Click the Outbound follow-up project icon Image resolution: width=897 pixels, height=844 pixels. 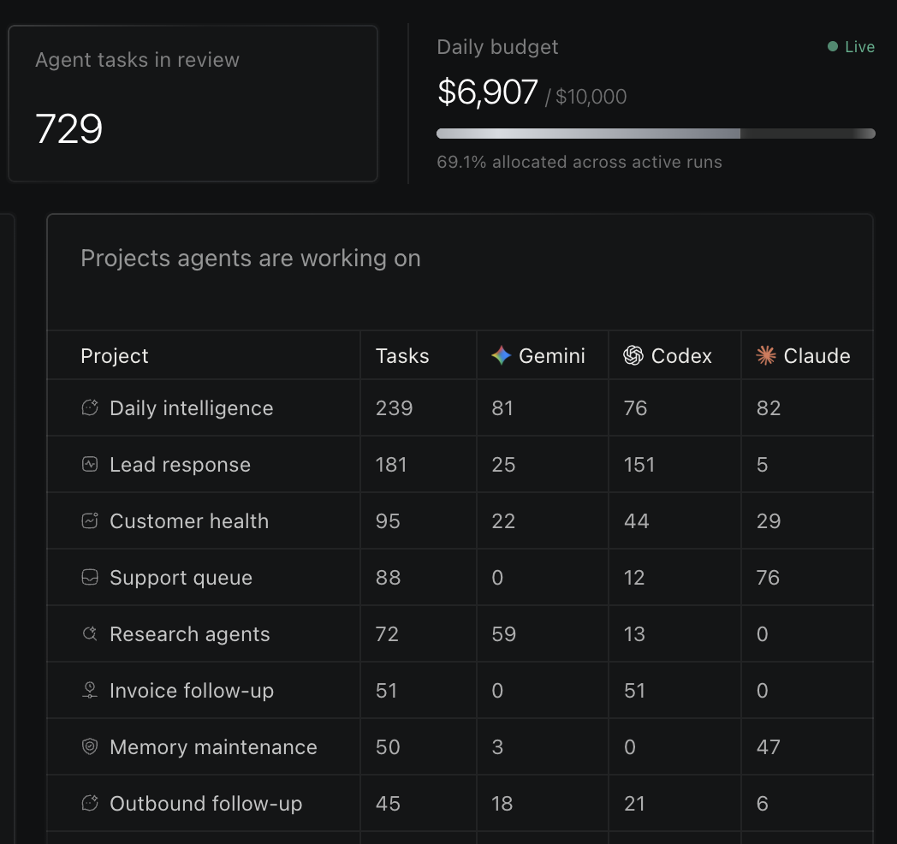pyautogui.click(x=90, y=804)
